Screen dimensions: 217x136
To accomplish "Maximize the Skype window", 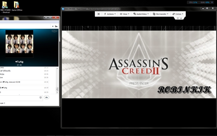I will click(x=50, y=17).
